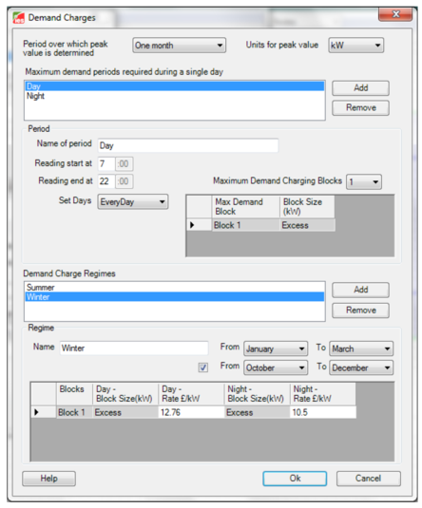
Task: Click the Reading start at hour field
Action: click(x=106, y=163)
